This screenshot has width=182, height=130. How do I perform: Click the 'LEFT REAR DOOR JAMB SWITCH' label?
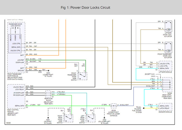tap(82, 119)
